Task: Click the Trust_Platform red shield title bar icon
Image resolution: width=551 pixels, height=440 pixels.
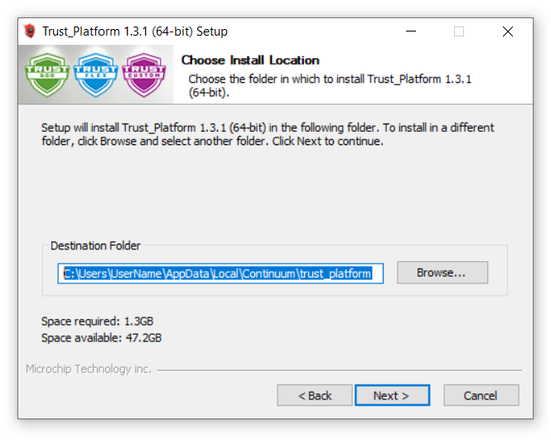Action: (30, 31)
